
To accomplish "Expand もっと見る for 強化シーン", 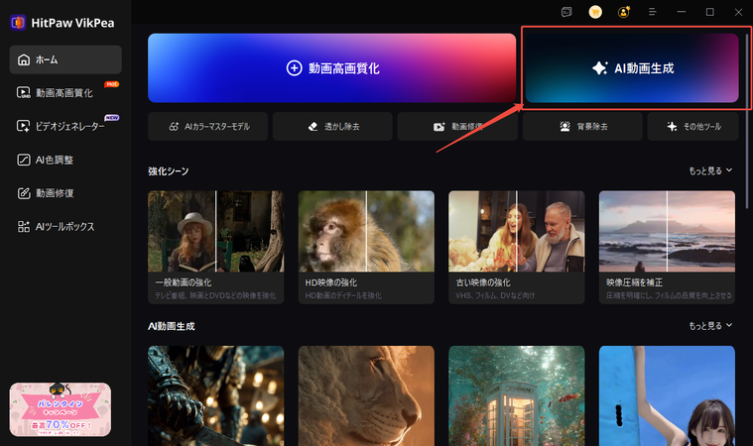I will tap(710, 170).
